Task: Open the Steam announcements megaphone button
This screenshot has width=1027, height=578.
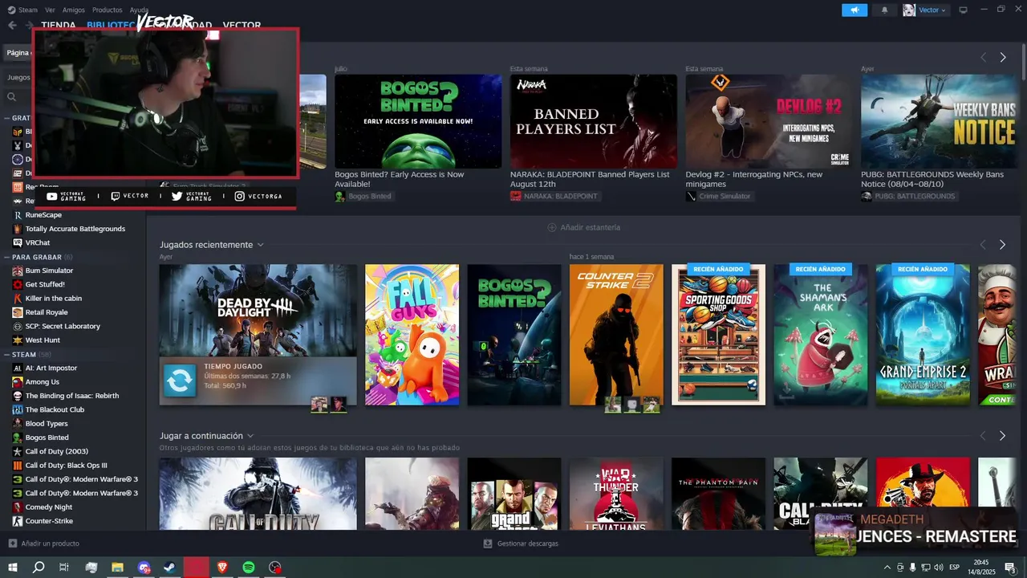Action: pos(854,10)
